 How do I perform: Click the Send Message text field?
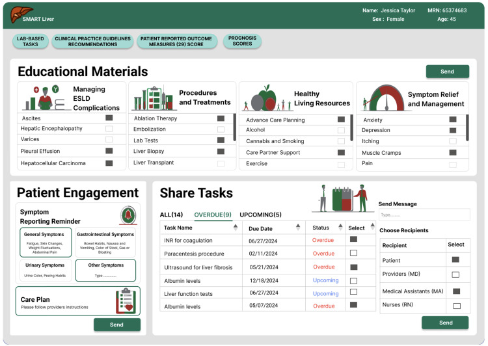[x=424, y=215]
